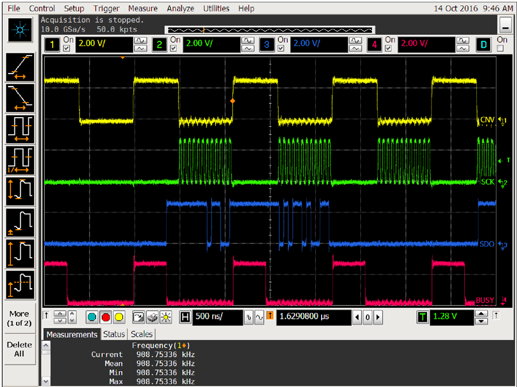Viewport: 517px width, 387px height.
Task: Click the memory bar waveform overview
Action: click(270, 30)
